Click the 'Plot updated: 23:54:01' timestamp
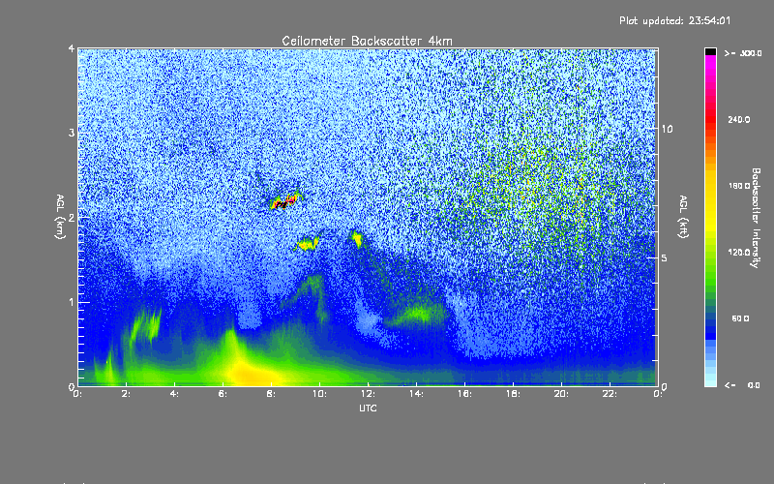774x484 pixels. click(674, 20)
